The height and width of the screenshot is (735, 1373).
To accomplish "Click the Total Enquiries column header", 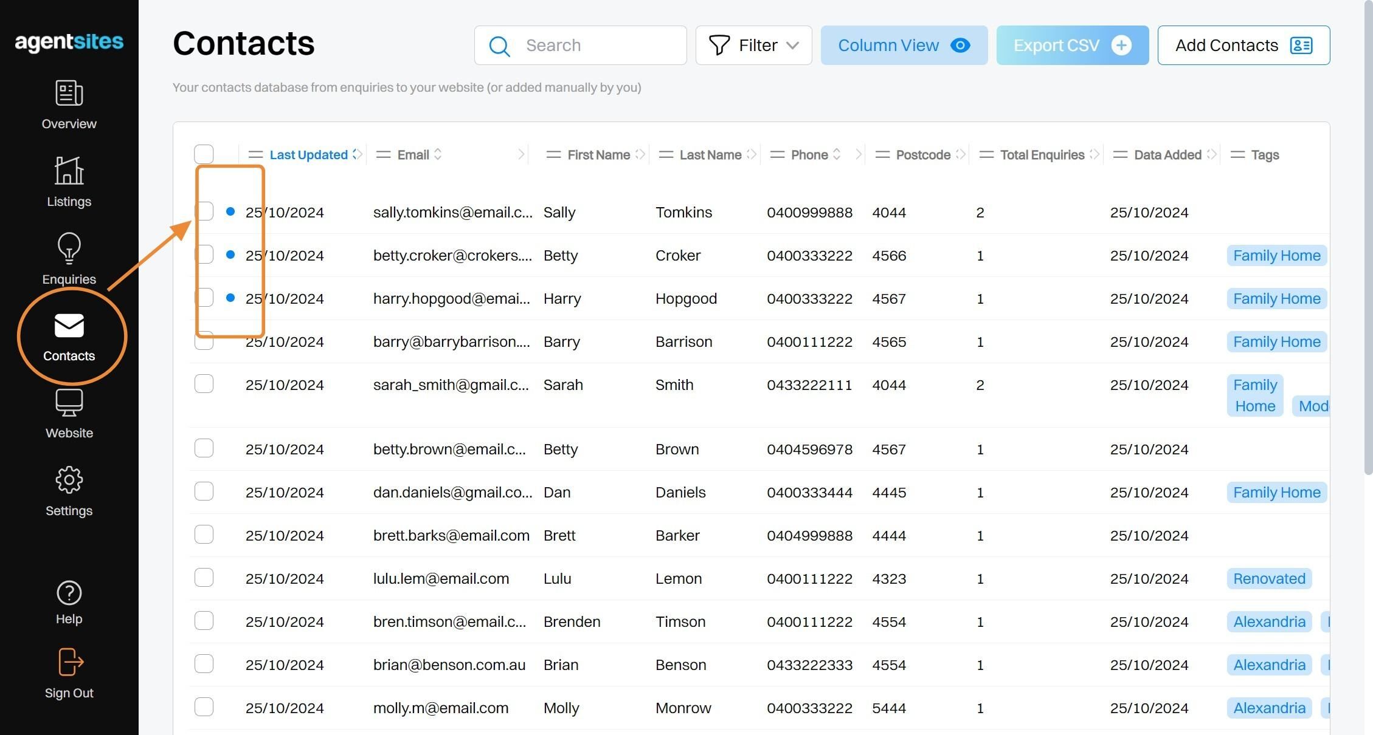I will click(1042, 155).
